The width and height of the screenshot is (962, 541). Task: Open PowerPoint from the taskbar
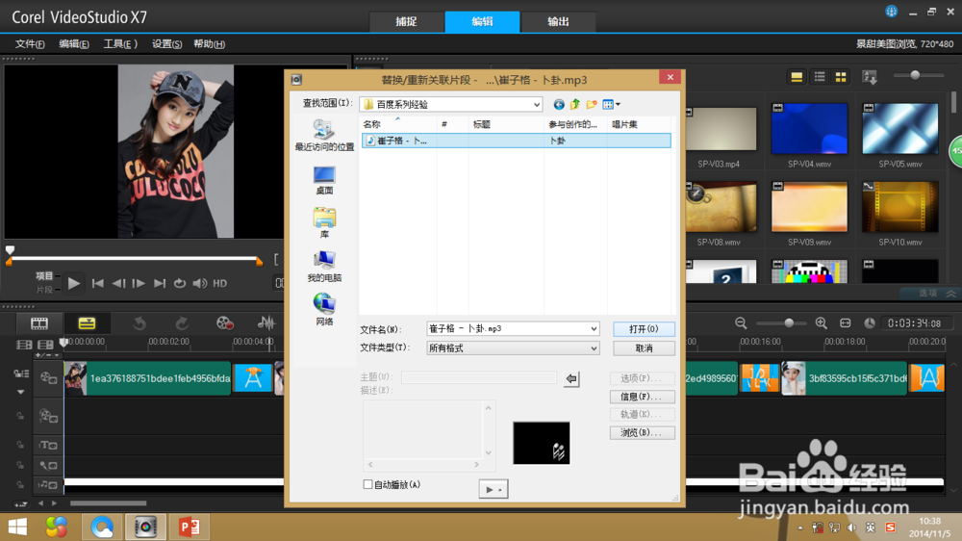[190, 527]
